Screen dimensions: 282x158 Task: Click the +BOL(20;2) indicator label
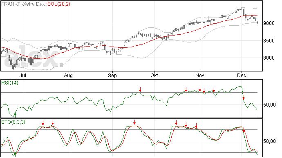pos(57,4)
